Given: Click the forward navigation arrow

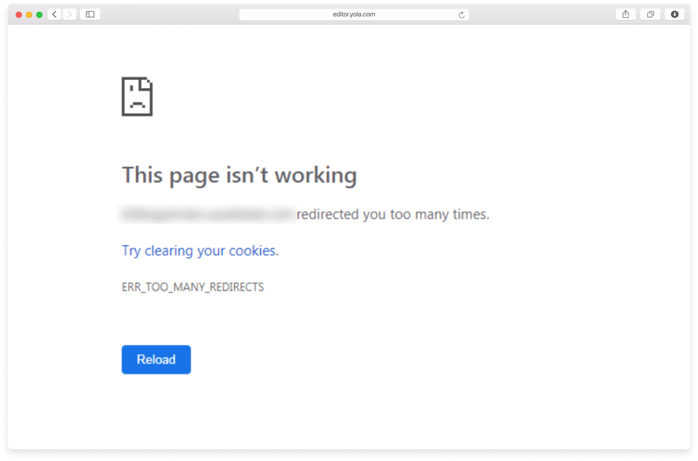Looking at the screenshot, I should (x=70, y=14).
